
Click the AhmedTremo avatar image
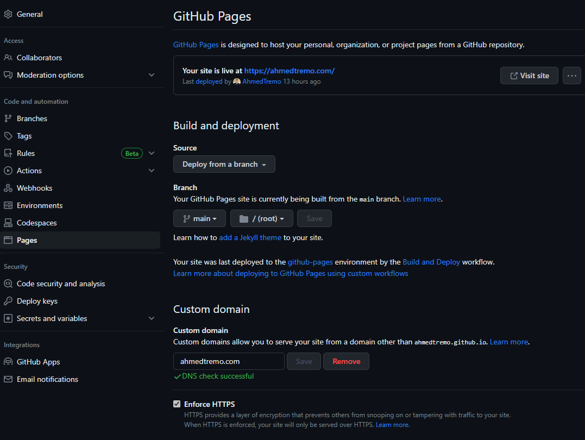pos(237,81)
